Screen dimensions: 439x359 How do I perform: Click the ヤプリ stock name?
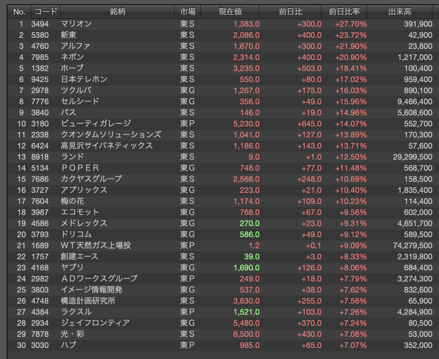pos(72,267)
